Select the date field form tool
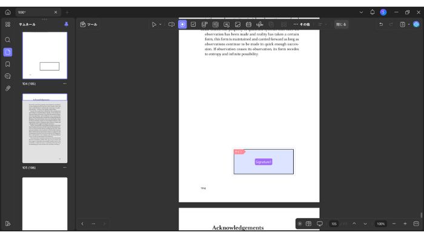Viewport: 424px width, 238px height. (x=248, y=25)
